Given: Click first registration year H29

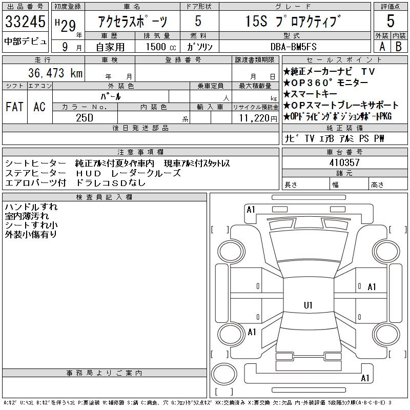Looking at the screenshot, I should coord(66,25).
